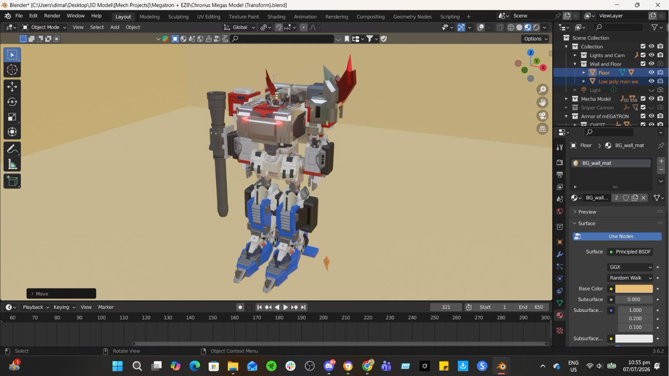669x376 pixels.
Task: Open the white Subsurface Color swatch
Action: click(x=634, y=339)
